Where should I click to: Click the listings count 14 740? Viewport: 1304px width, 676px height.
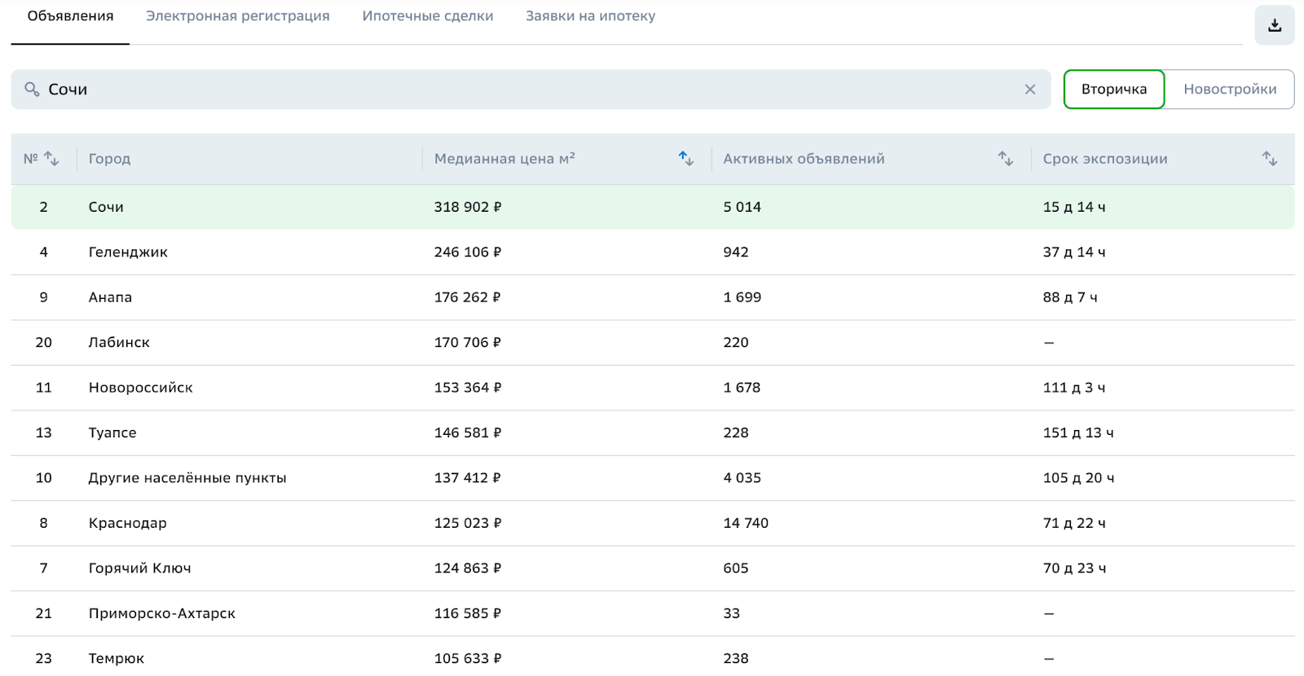coord(746,523)
